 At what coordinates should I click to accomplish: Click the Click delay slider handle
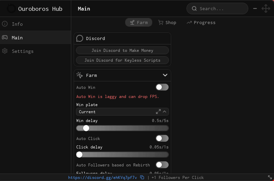point(79,155)
